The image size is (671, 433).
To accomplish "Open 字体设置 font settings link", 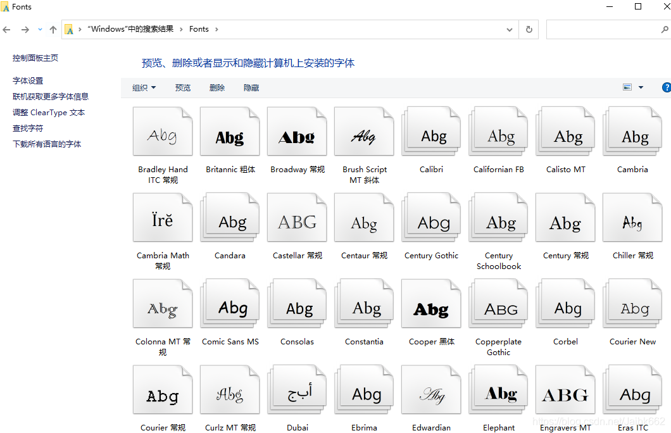I will 28,81.
